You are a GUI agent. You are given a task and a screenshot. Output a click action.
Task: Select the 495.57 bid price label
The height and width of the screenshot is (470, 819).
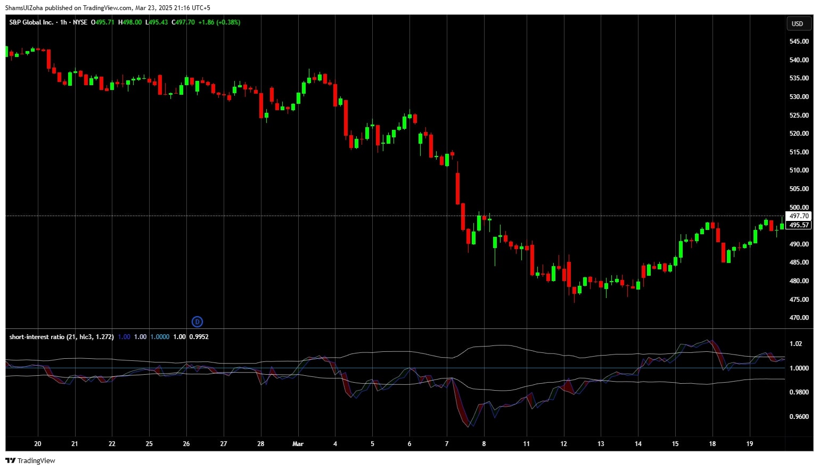pos(798,225)
